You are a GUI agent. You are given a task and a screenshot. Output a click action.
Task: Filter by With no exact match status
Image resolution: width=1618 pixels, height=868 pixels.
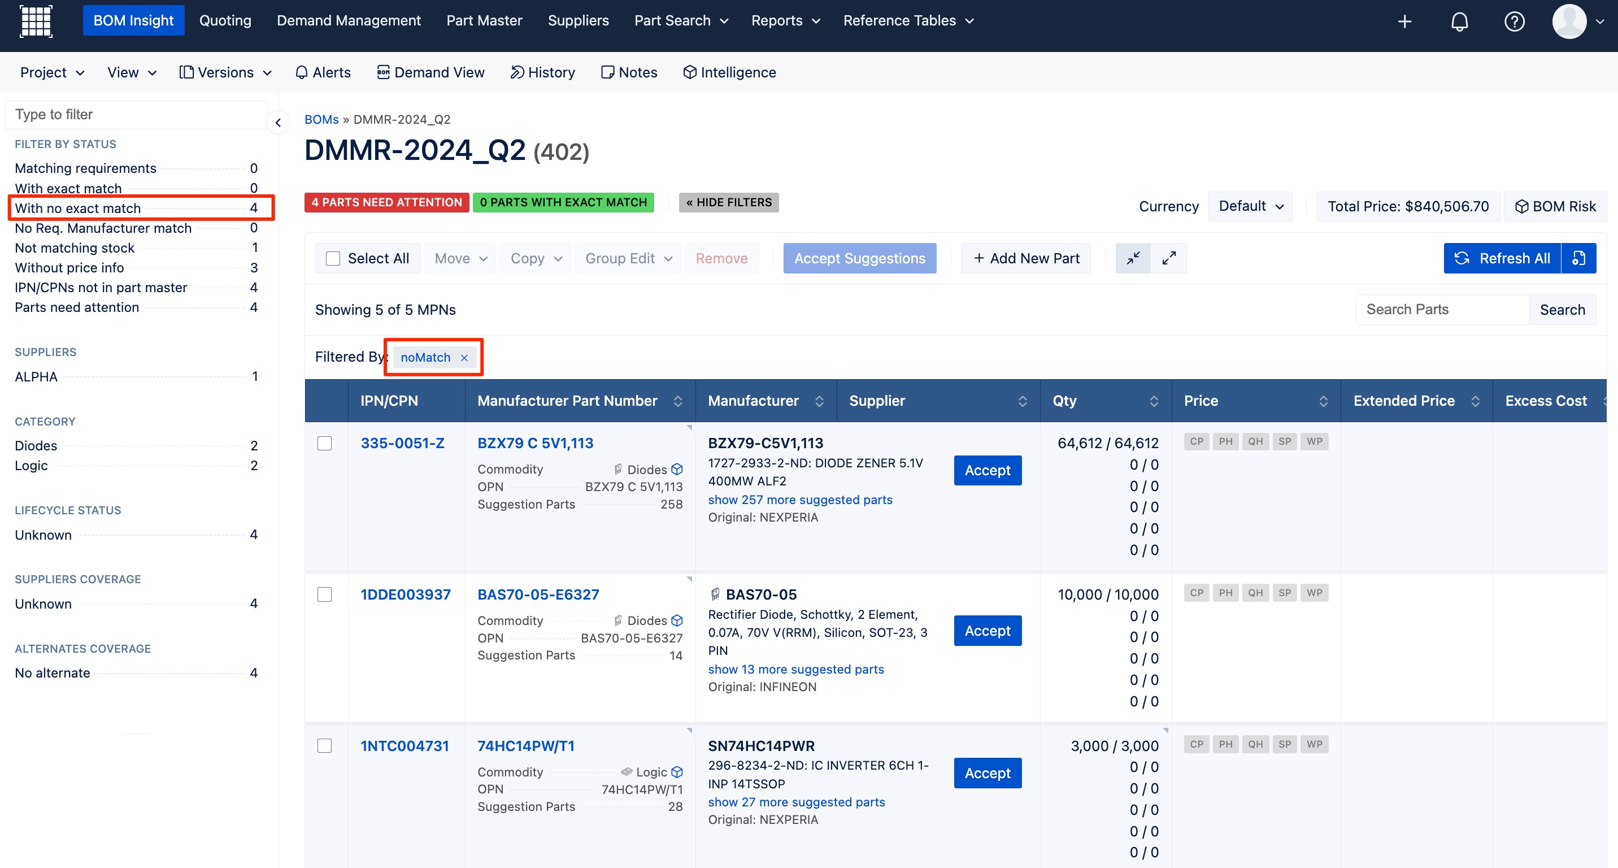pyautogui.click(x=136, y=208)
